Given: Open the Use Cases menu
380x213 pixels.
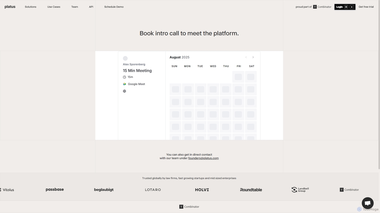Looking at the screenshot, I should (54, 7).
